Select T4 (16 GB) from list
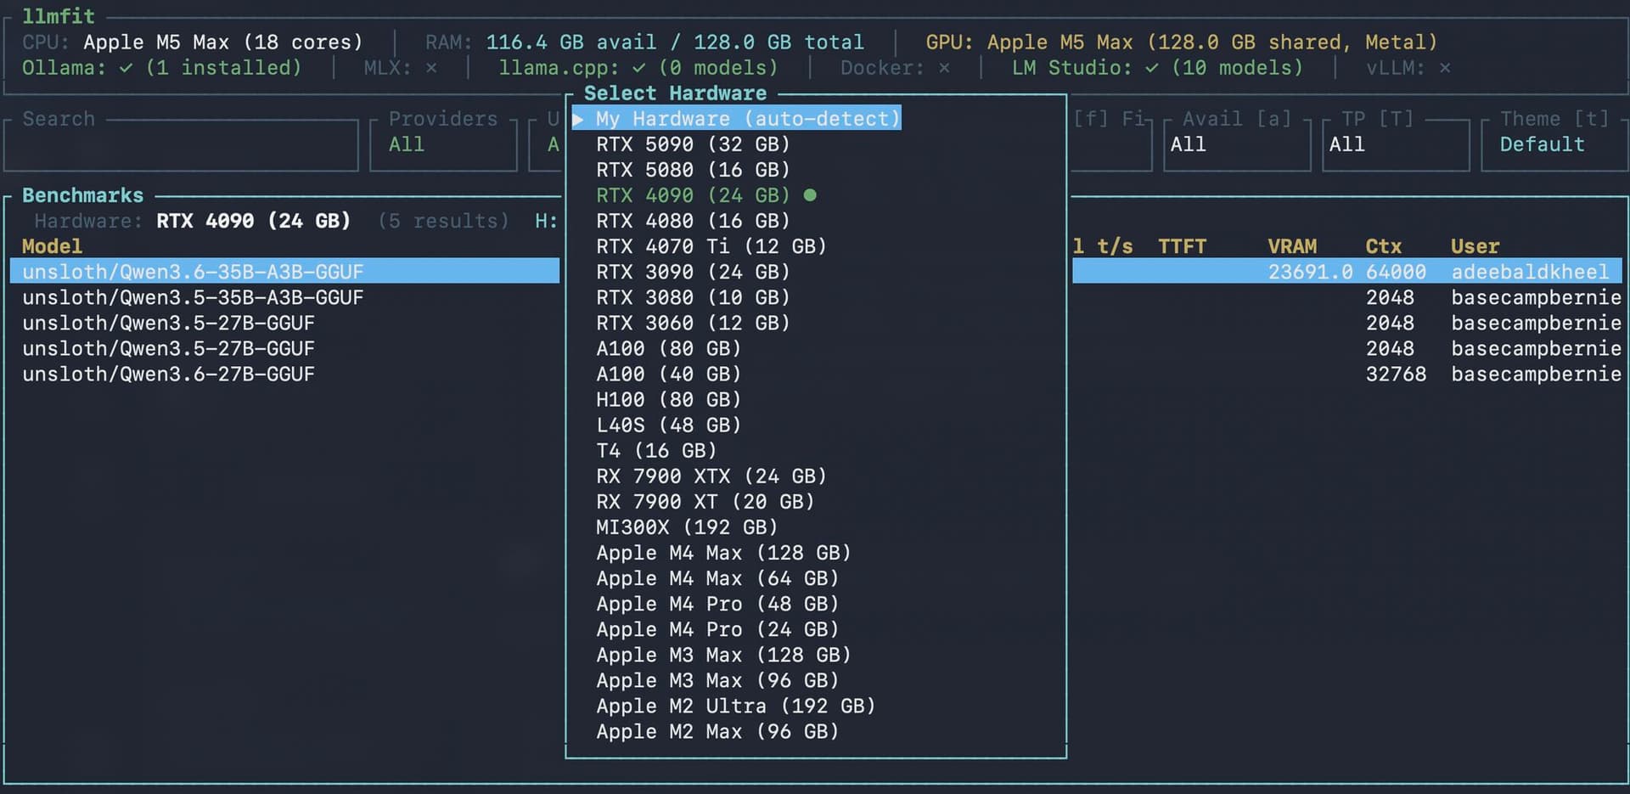1630x794 pixels. pyautogui.click(x=656, y=450)
